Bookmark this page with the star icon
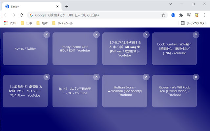210x131 pixels. pos(163,15)
